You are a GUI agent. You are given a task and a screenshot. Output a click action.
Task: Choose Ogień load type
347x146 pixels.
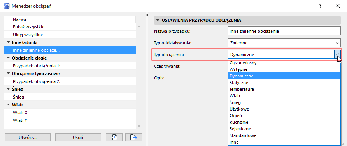(284, 116)
